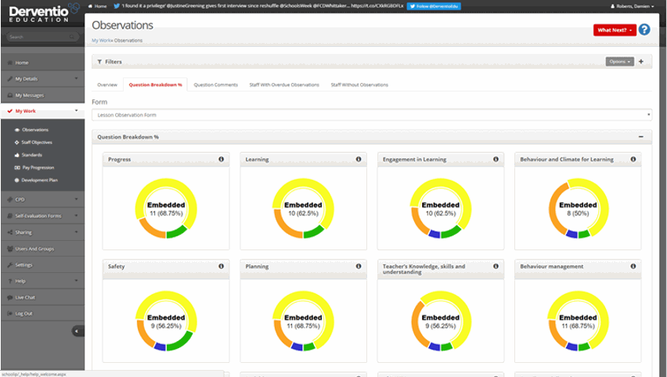This screenshot has width=667, height=377.
Task: Open Standards under My Work
Action: (x=31, y=155)
